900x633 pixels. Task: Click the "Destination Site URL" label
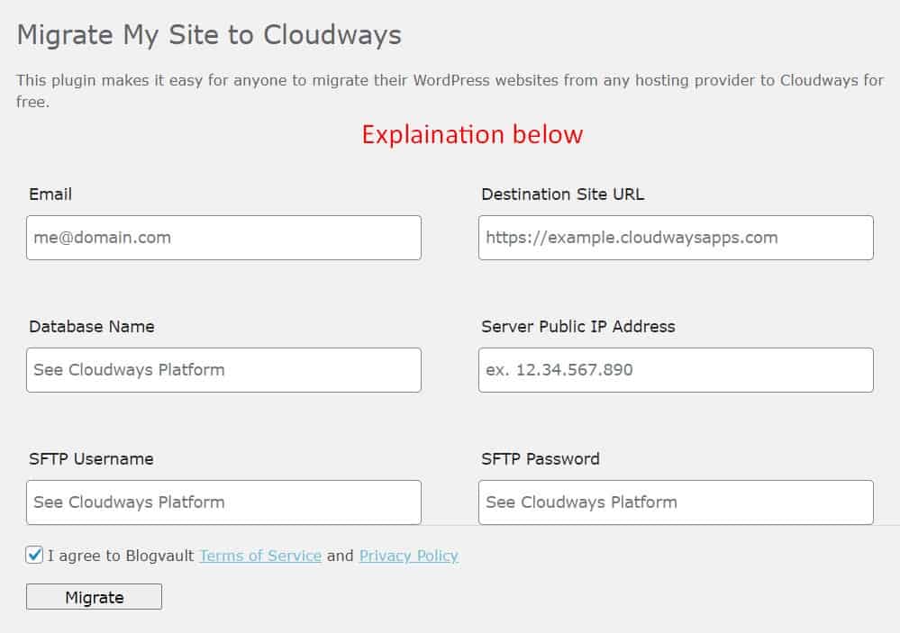[x=562, y=194]
